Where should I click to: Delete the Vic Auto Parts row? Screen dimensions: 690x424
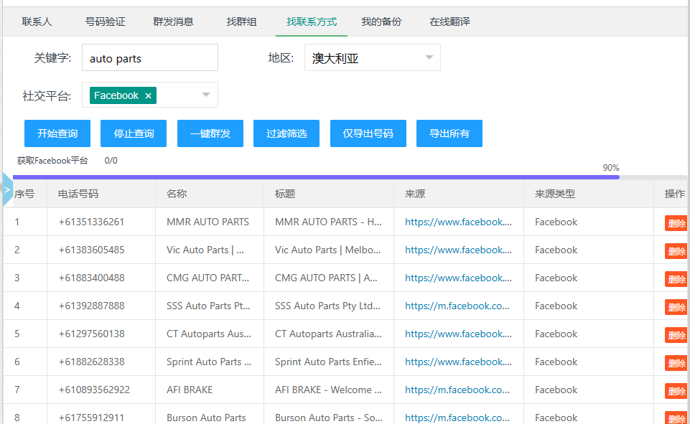point(676,251)
